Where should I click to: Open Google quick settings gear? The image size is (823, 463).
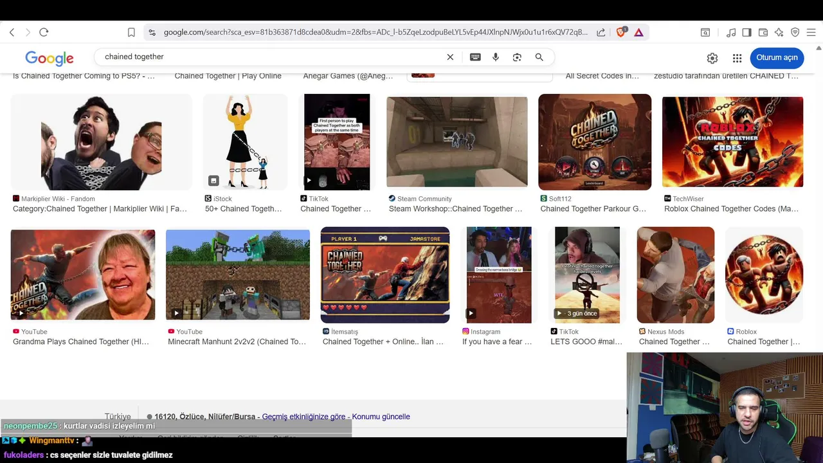pyautogui.click(x=712, y=58)
